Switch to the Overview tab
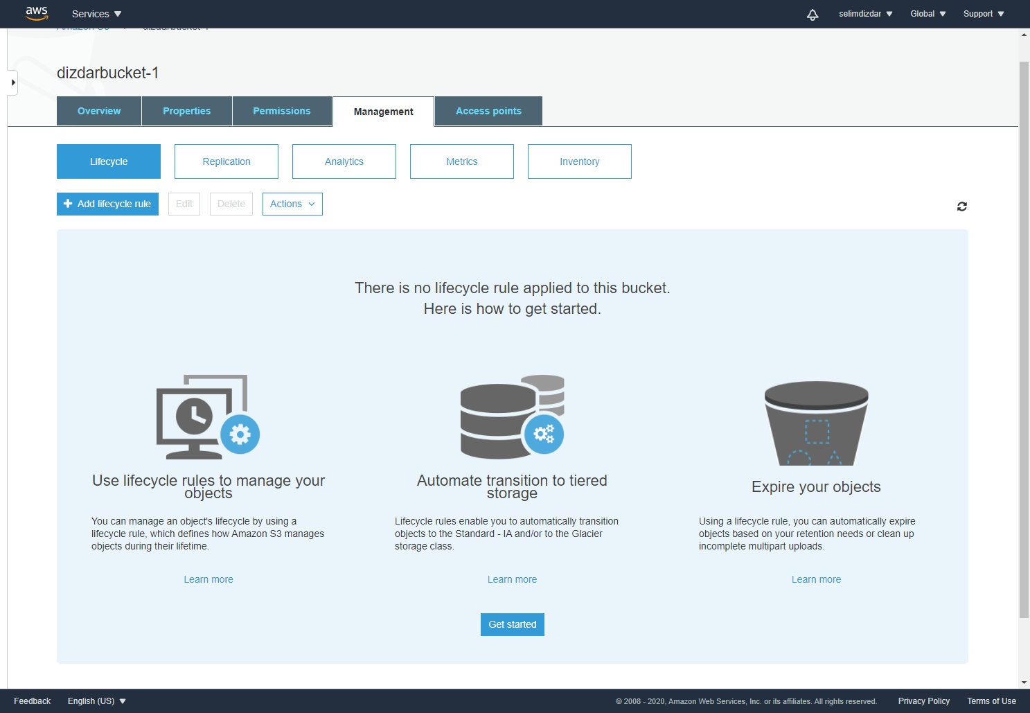The width and height of the screenshot is (1030, 713). coord(99,111)
